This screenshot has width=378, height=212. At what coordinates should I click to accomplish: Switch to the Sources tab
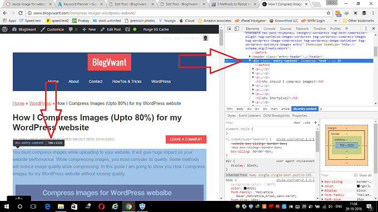[286, 29]
